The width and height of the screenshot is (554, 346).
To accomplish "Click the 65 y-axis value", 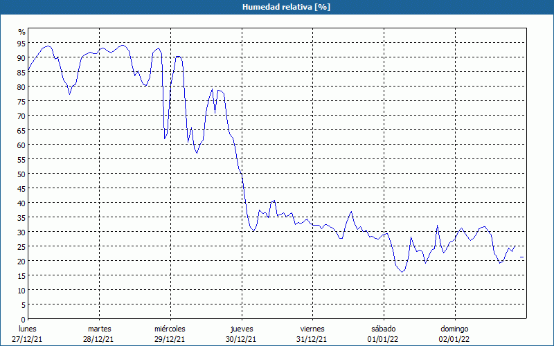I will point(21,131).
